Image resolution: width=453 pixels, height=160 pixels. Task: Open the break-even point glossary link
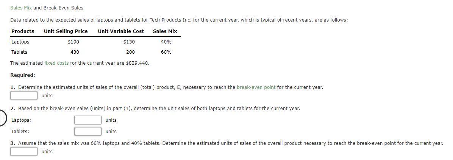[x=256, y=87]
